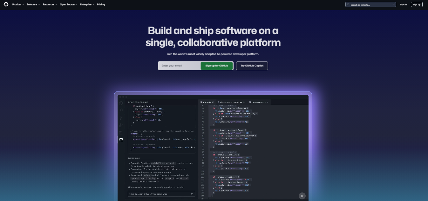Click the search icon in the top navigation bar

(348, 4)
